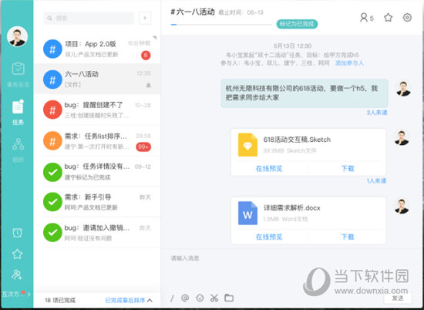Toggle 标记为已完成 for this task
This screenshot has width=424, height=310.
click(297, 24)
